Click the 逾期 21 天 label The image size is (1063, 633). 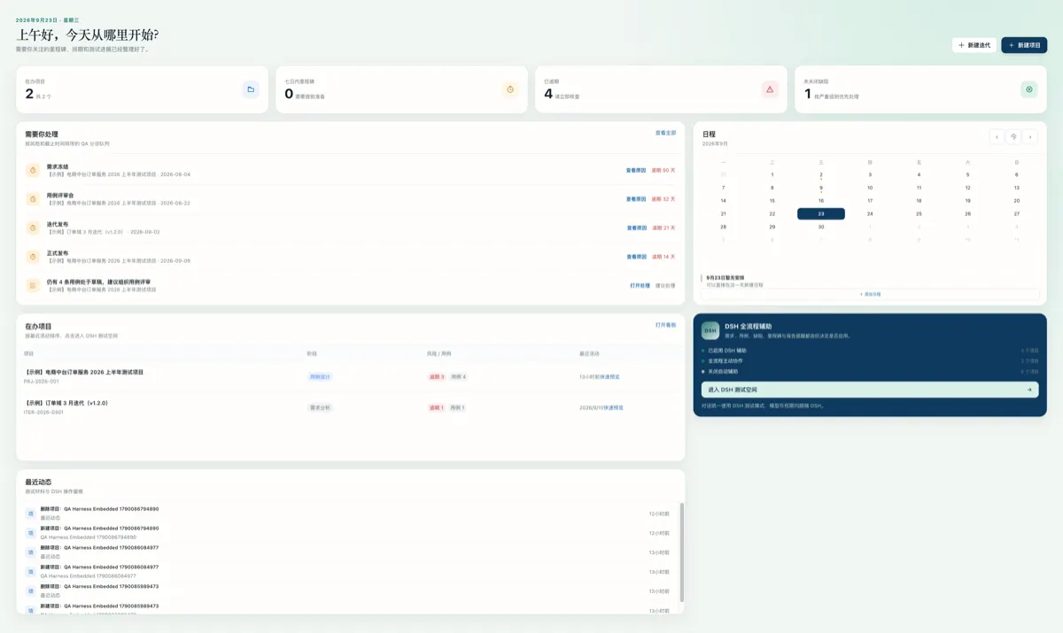point(663,228)
